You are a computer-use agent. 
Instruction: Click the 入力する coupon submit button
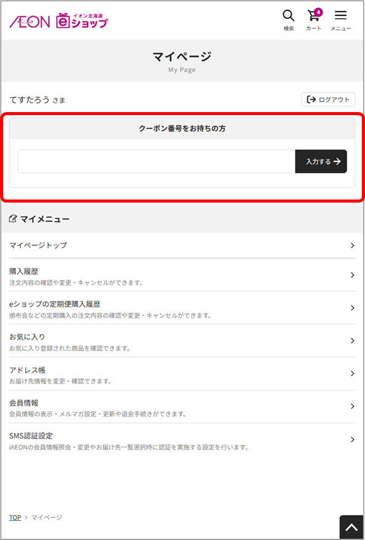321,161
